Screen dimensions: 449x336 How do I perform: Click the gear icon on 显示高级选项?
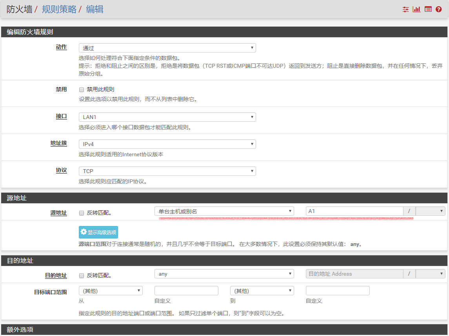(84, 232)
